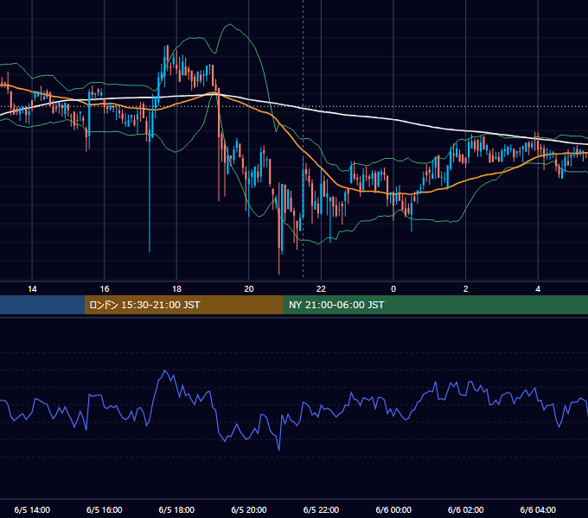Click the 0 hour label on the price chart axis
The height and width of the screenshot is (518, 588).
[393, 289]
